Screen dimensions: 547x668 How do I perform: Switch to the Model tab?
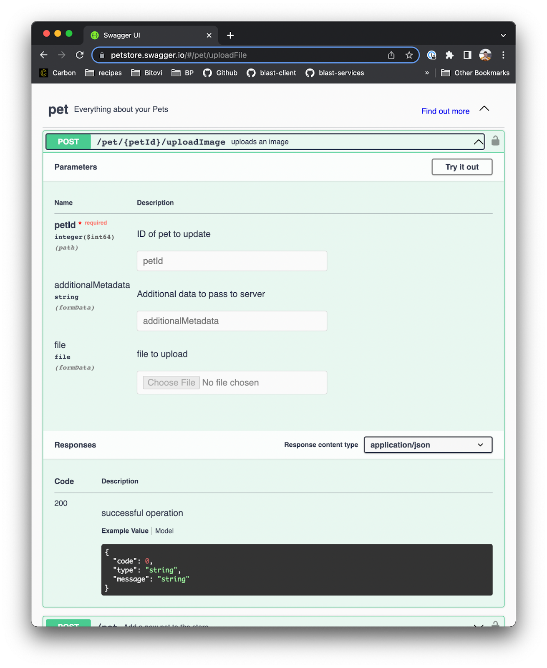click(164, 531)
